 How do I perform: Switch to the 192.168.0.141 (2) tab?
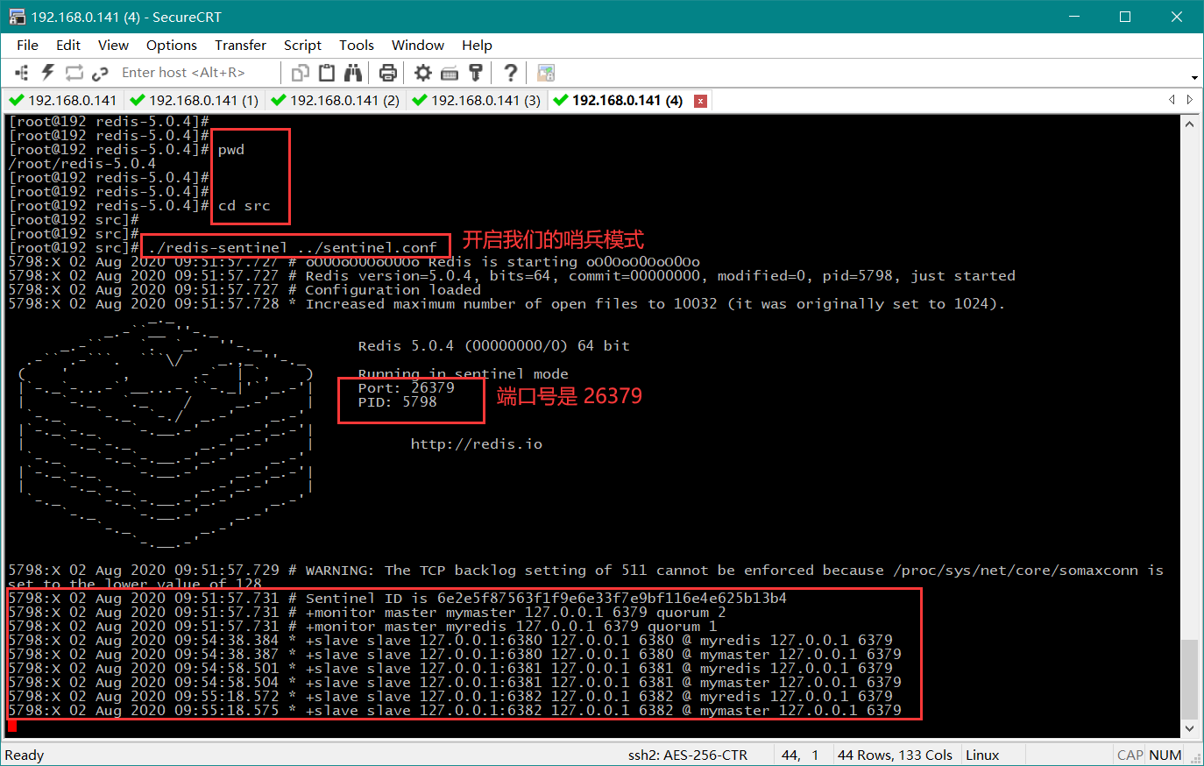pos(336,101)
